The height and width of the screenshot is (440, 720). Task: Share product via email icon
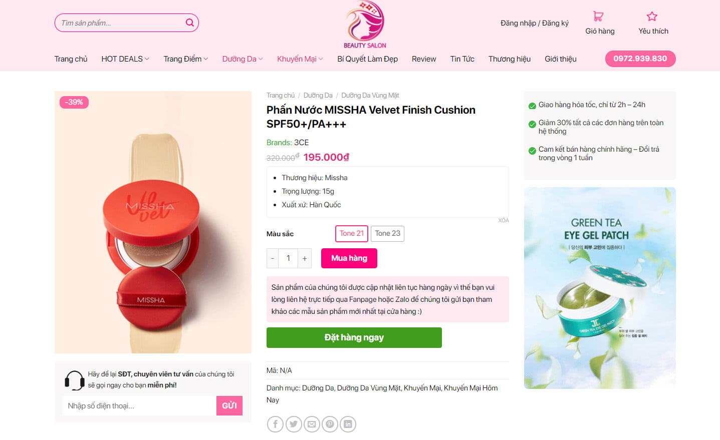click(312, 424)
